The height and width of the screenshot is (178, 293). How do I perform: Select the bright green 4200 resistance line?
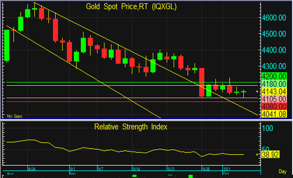coord(132,82)
